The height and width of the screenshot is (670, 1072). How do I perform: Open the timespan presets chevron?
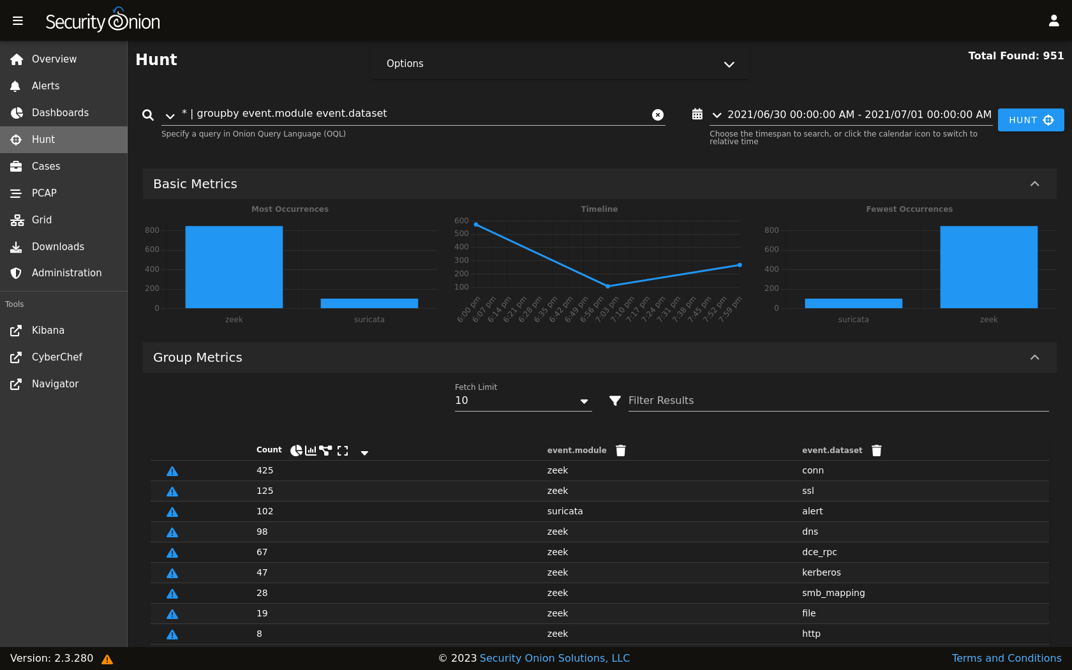(x=717, y=115)
